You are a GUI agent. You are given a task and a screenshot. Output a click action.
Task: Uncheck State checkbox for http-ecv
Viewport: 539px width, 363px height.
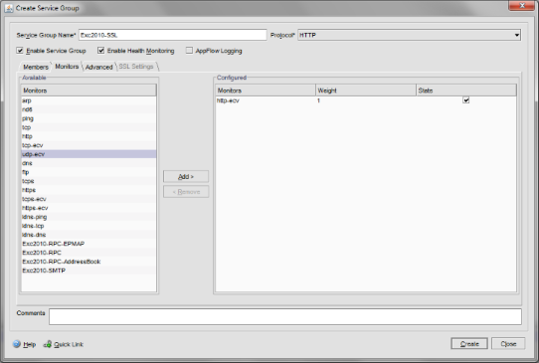(x=465, y=100)
